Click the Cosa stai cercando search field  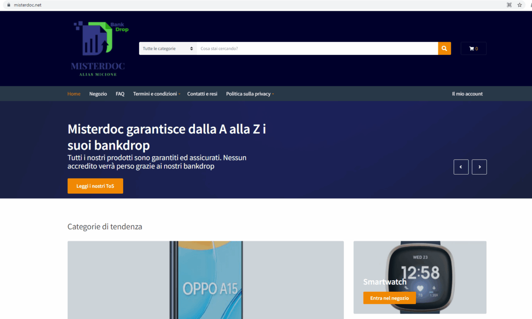click(x=317, y=49)
